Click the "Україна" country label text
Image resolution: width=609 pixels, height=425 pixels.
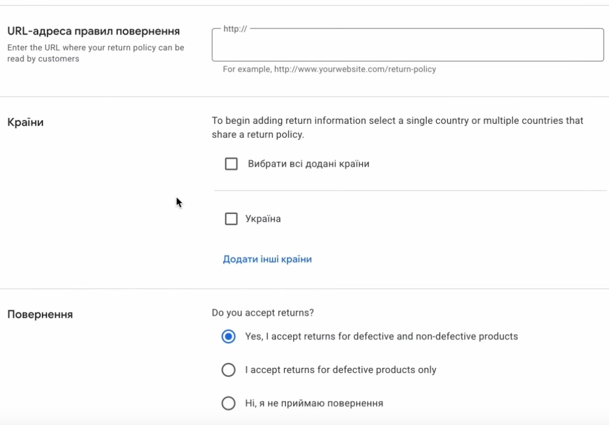pyautogui.click(x=263, y=219)
